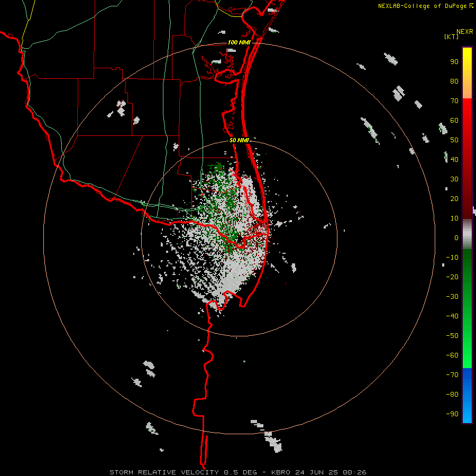Click the -70 value on velocity scale
This screenshot has height=476, width=476.
coord(452,374)
